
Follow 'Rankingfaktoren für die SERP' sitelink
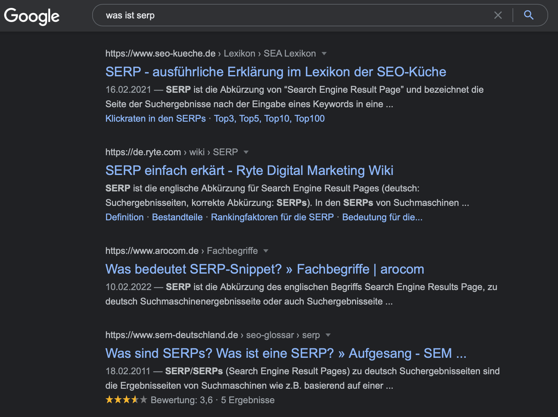pos(272,217)
